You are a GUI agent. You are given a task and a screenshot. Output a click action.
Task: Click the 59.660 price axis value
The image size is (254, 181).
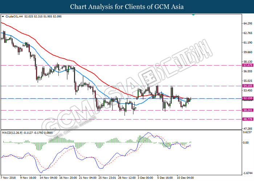tap(248, 52)
